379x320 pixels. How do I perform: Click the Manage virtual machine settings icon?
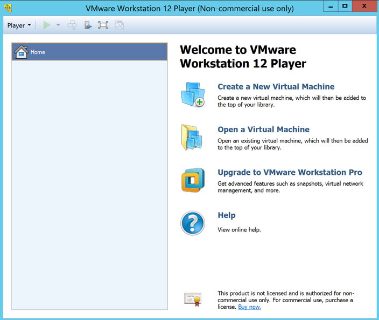coord(88,25)
